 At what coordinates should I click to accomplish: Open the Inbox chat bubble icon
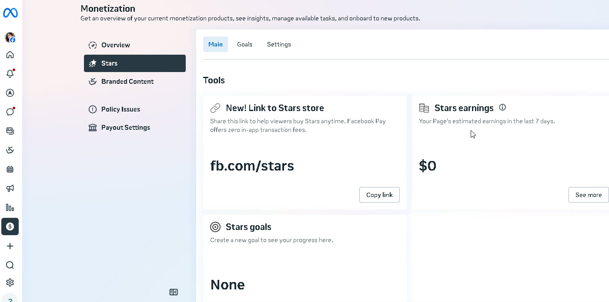[10, 112]
